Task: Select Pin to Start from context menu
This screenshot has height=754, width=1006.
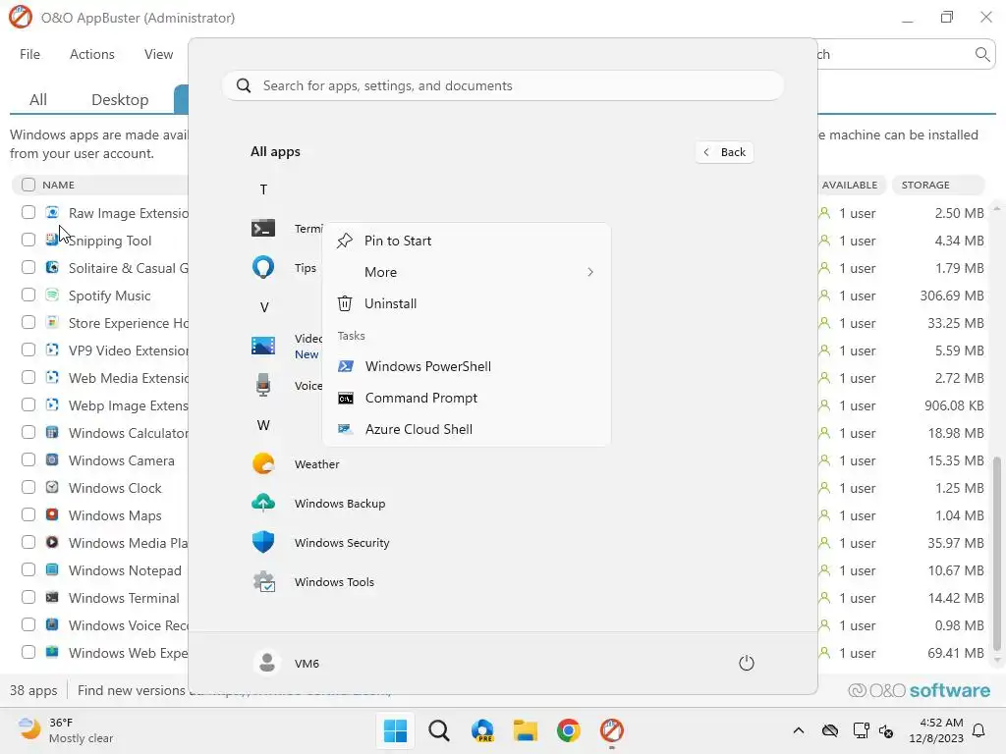Action: click(467, 241)
